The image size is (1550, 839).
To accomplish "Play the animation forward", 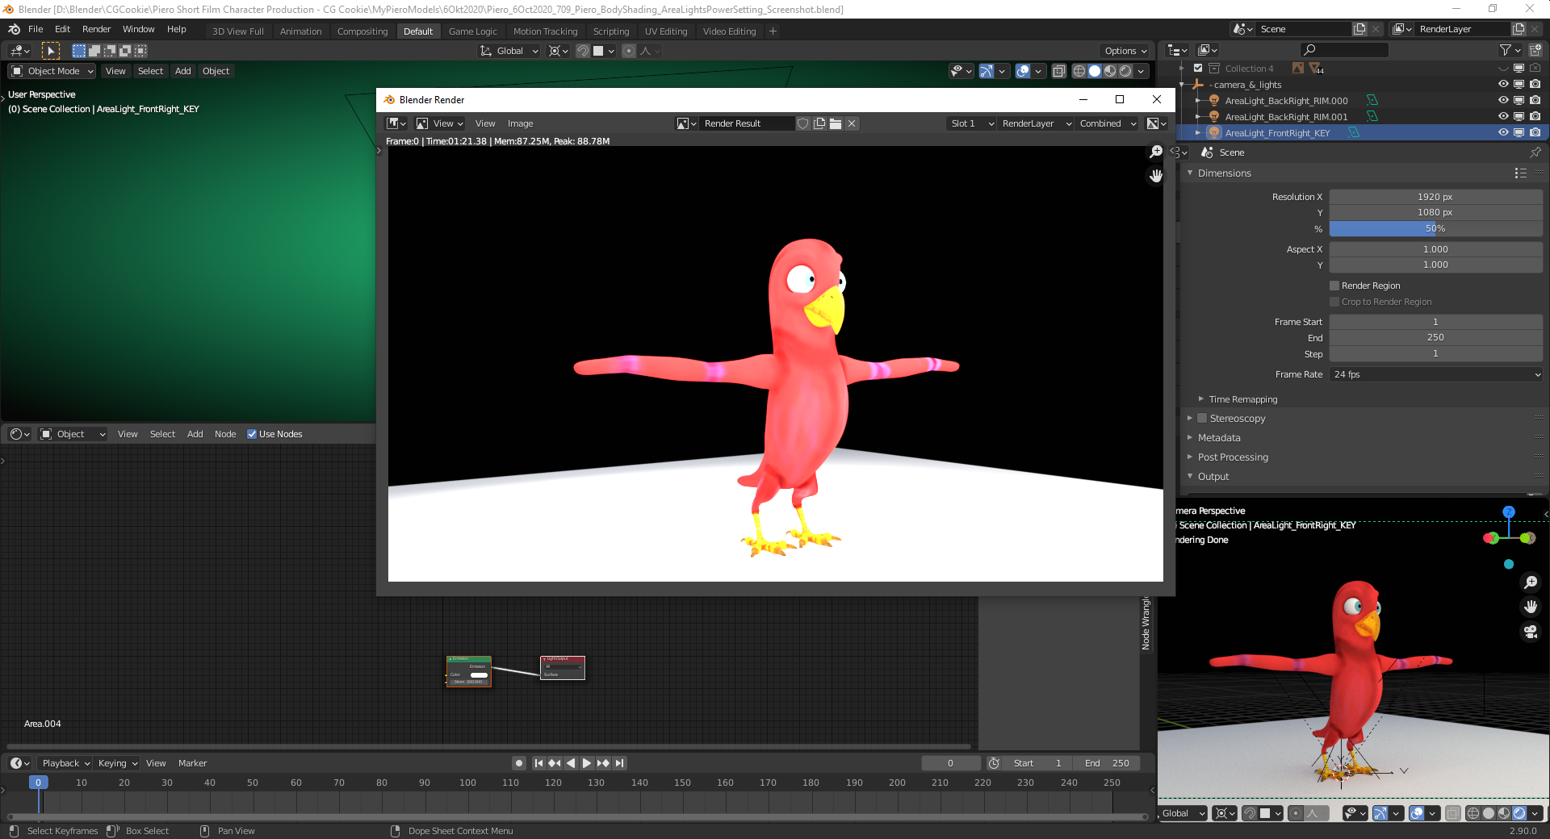I will [587, 763].
